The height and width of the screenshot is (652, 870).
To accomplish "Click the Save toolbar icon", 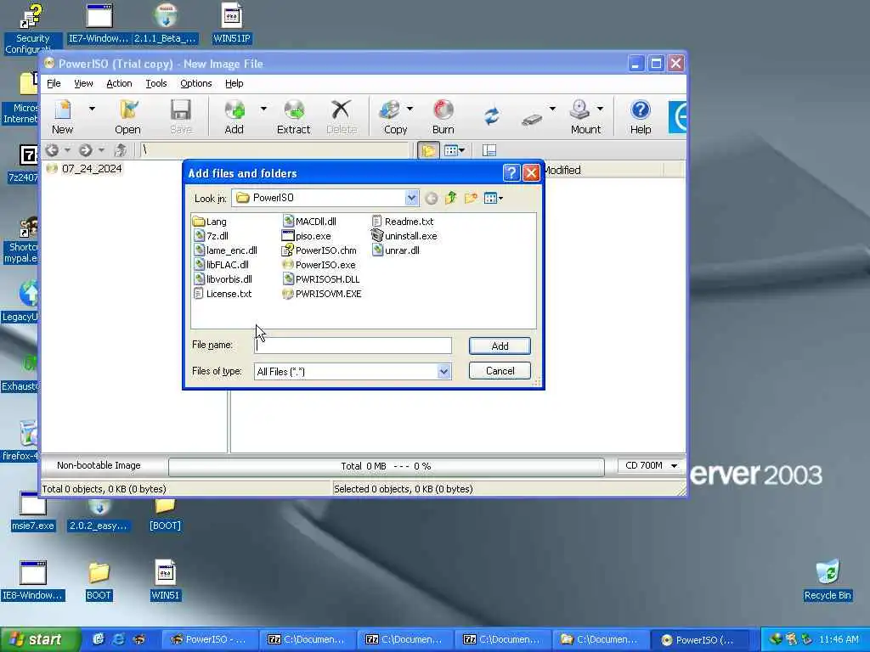I will pyautogui.click(x=181, y=117).
